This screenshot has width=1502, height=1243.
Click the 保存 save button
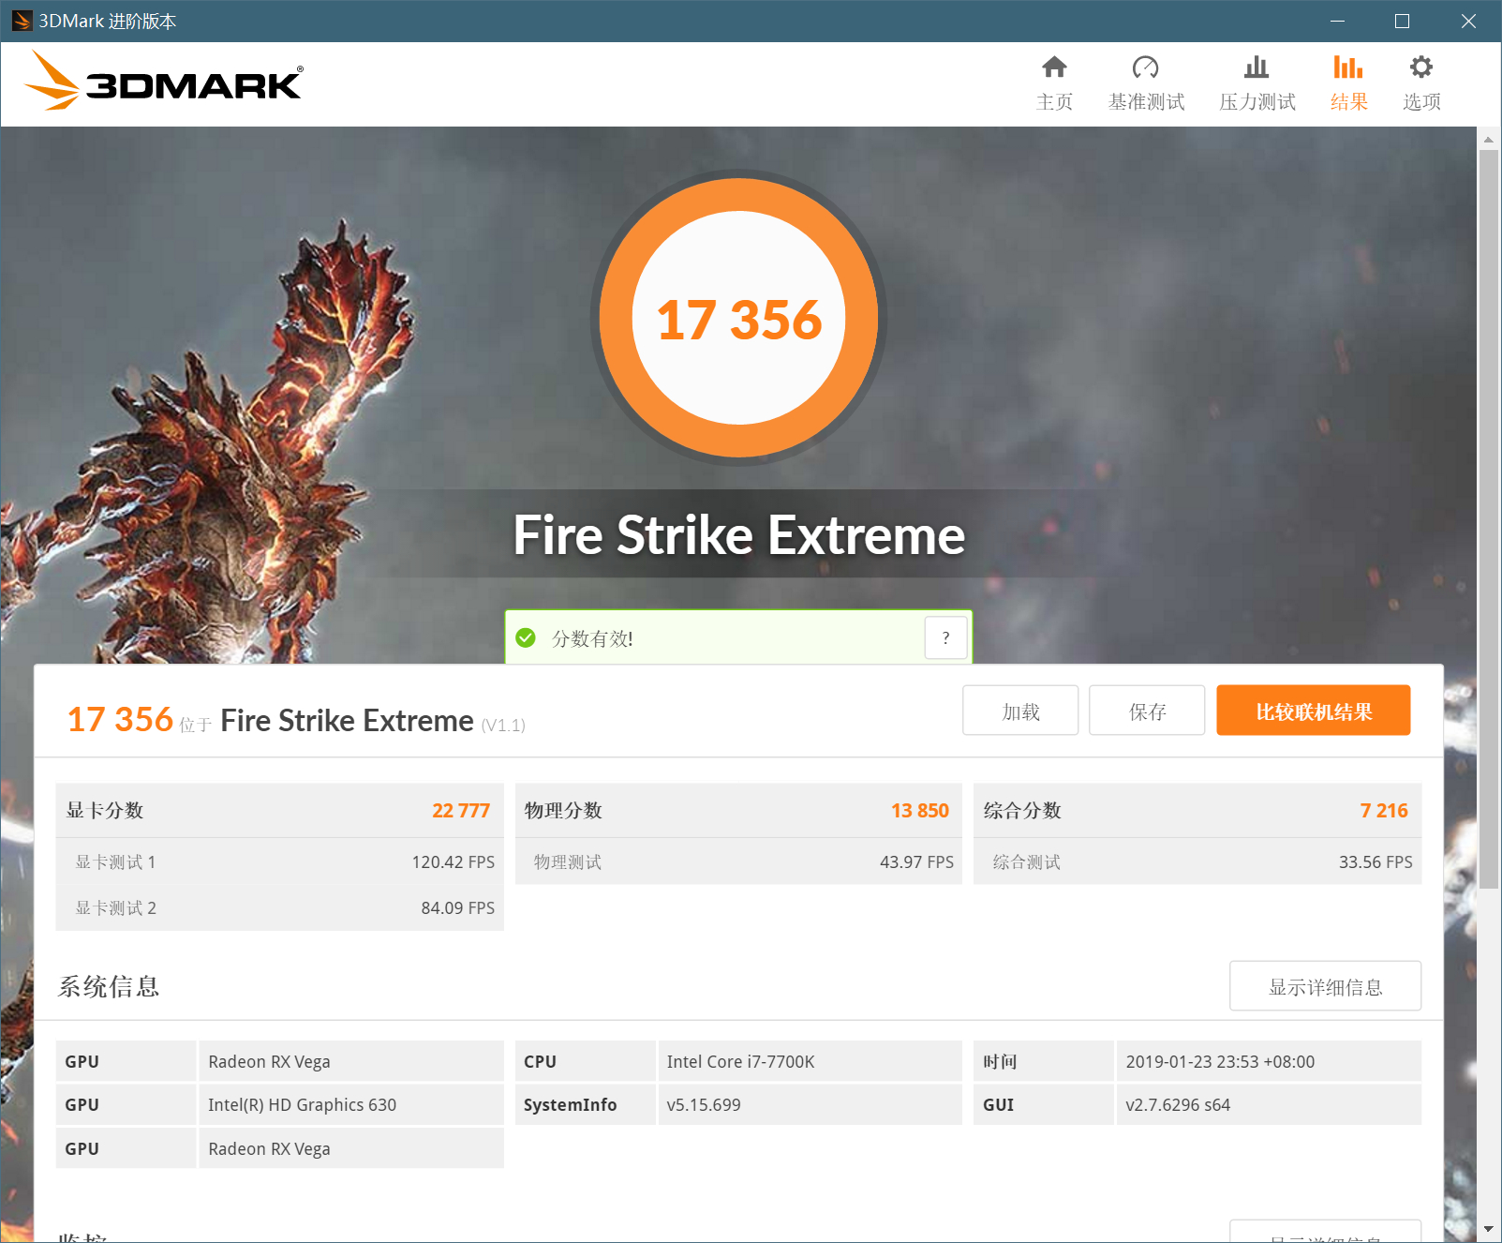tap(1147, 711)
